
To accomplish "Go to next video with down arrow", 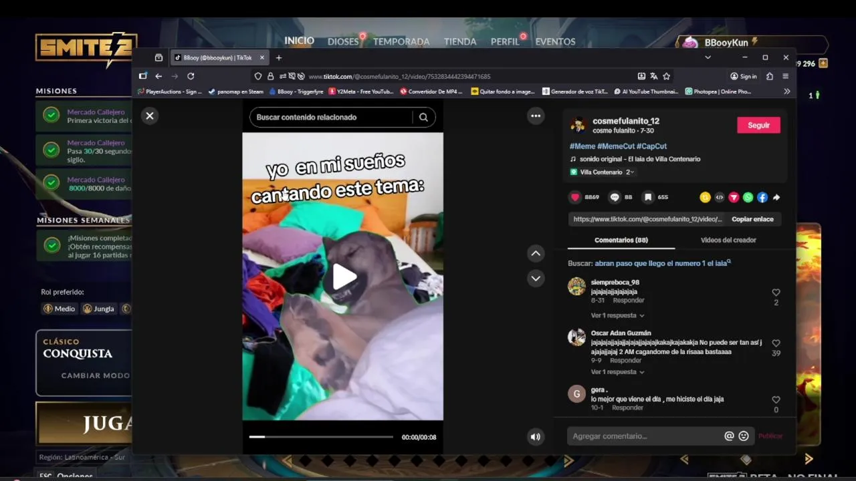I will [x=536, y=278].
